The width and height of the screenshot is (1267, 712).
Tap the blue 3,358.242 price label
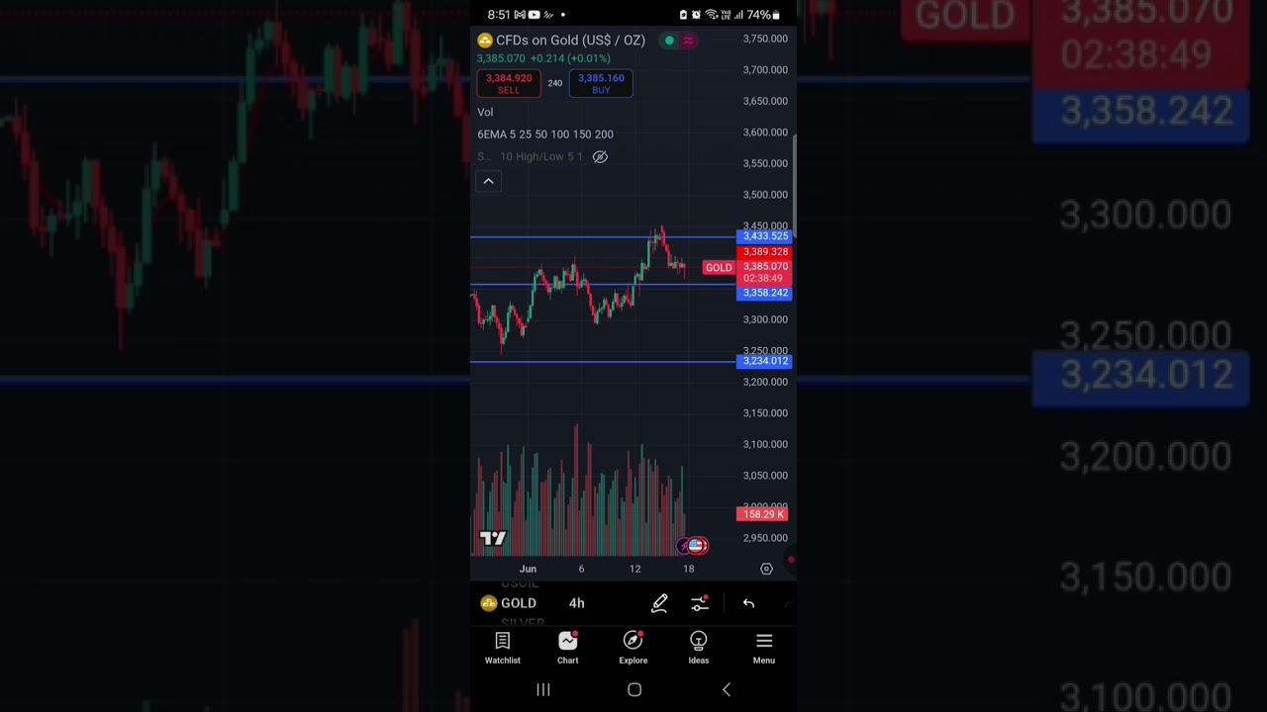coord(764,293)
